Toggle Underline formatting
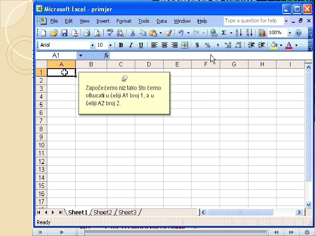315x236 pixels. pos(141,45)
